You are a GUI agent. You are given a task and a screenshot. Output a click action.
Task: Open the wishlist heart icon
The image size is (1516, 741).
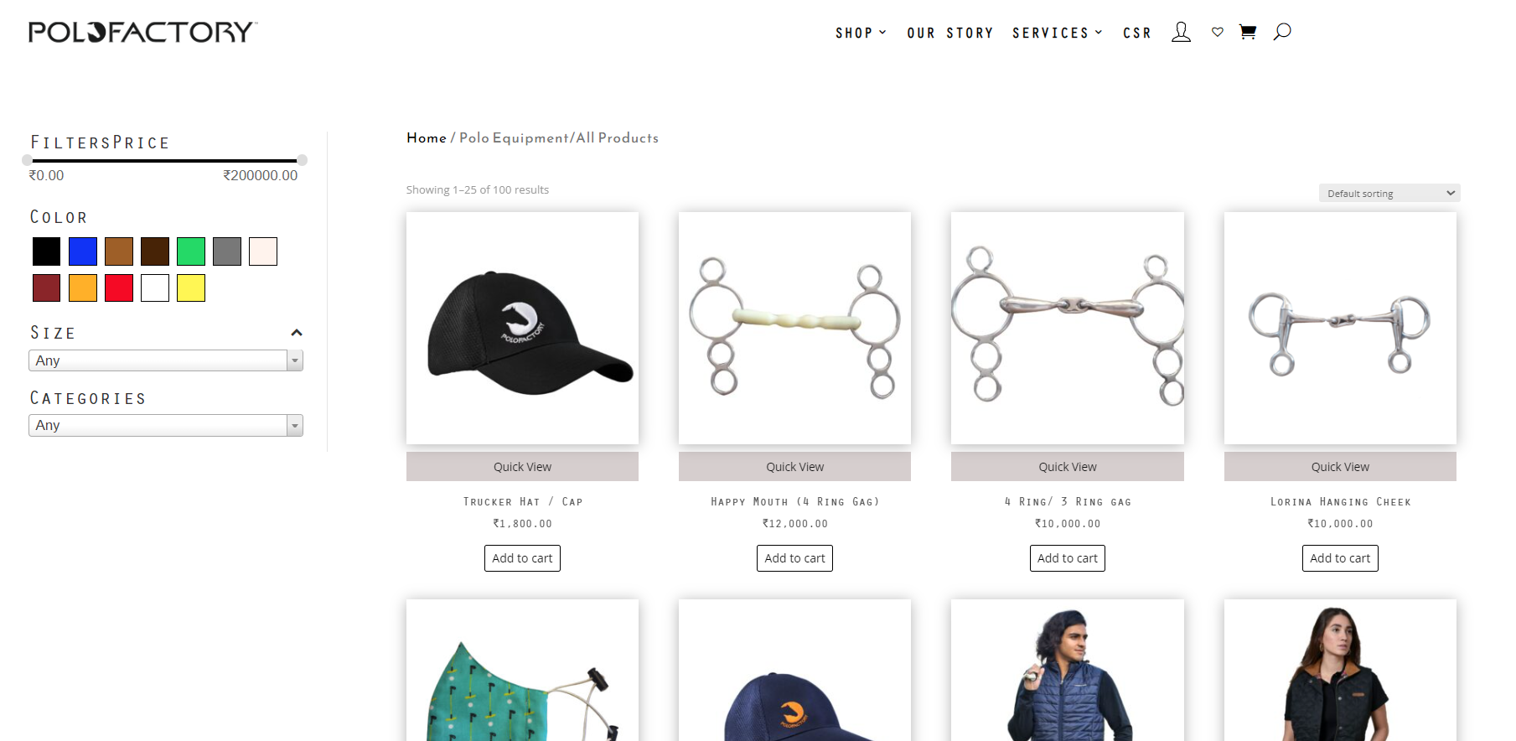[1218, 32]
